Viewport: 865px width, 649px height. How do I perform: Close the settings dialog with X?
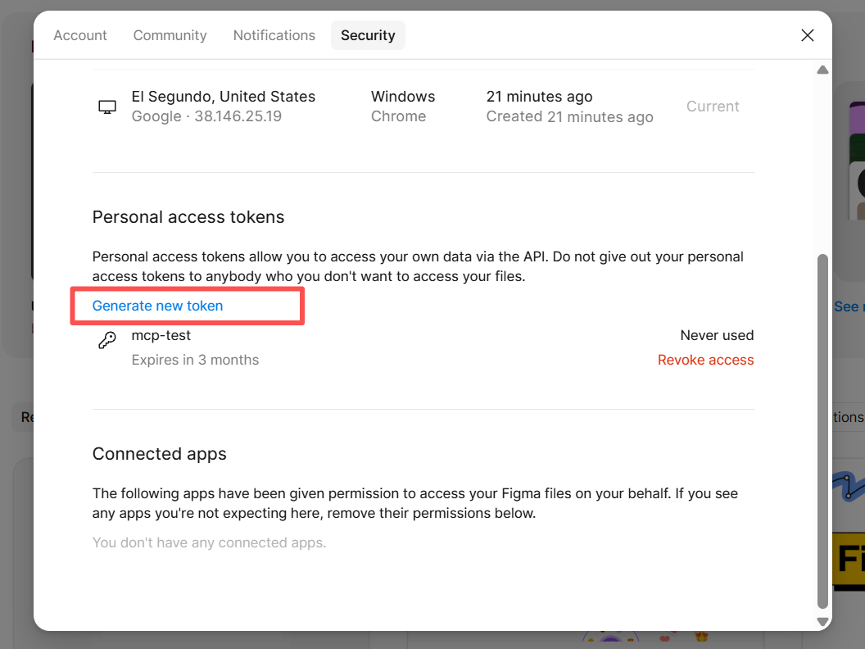click(807, 35)
